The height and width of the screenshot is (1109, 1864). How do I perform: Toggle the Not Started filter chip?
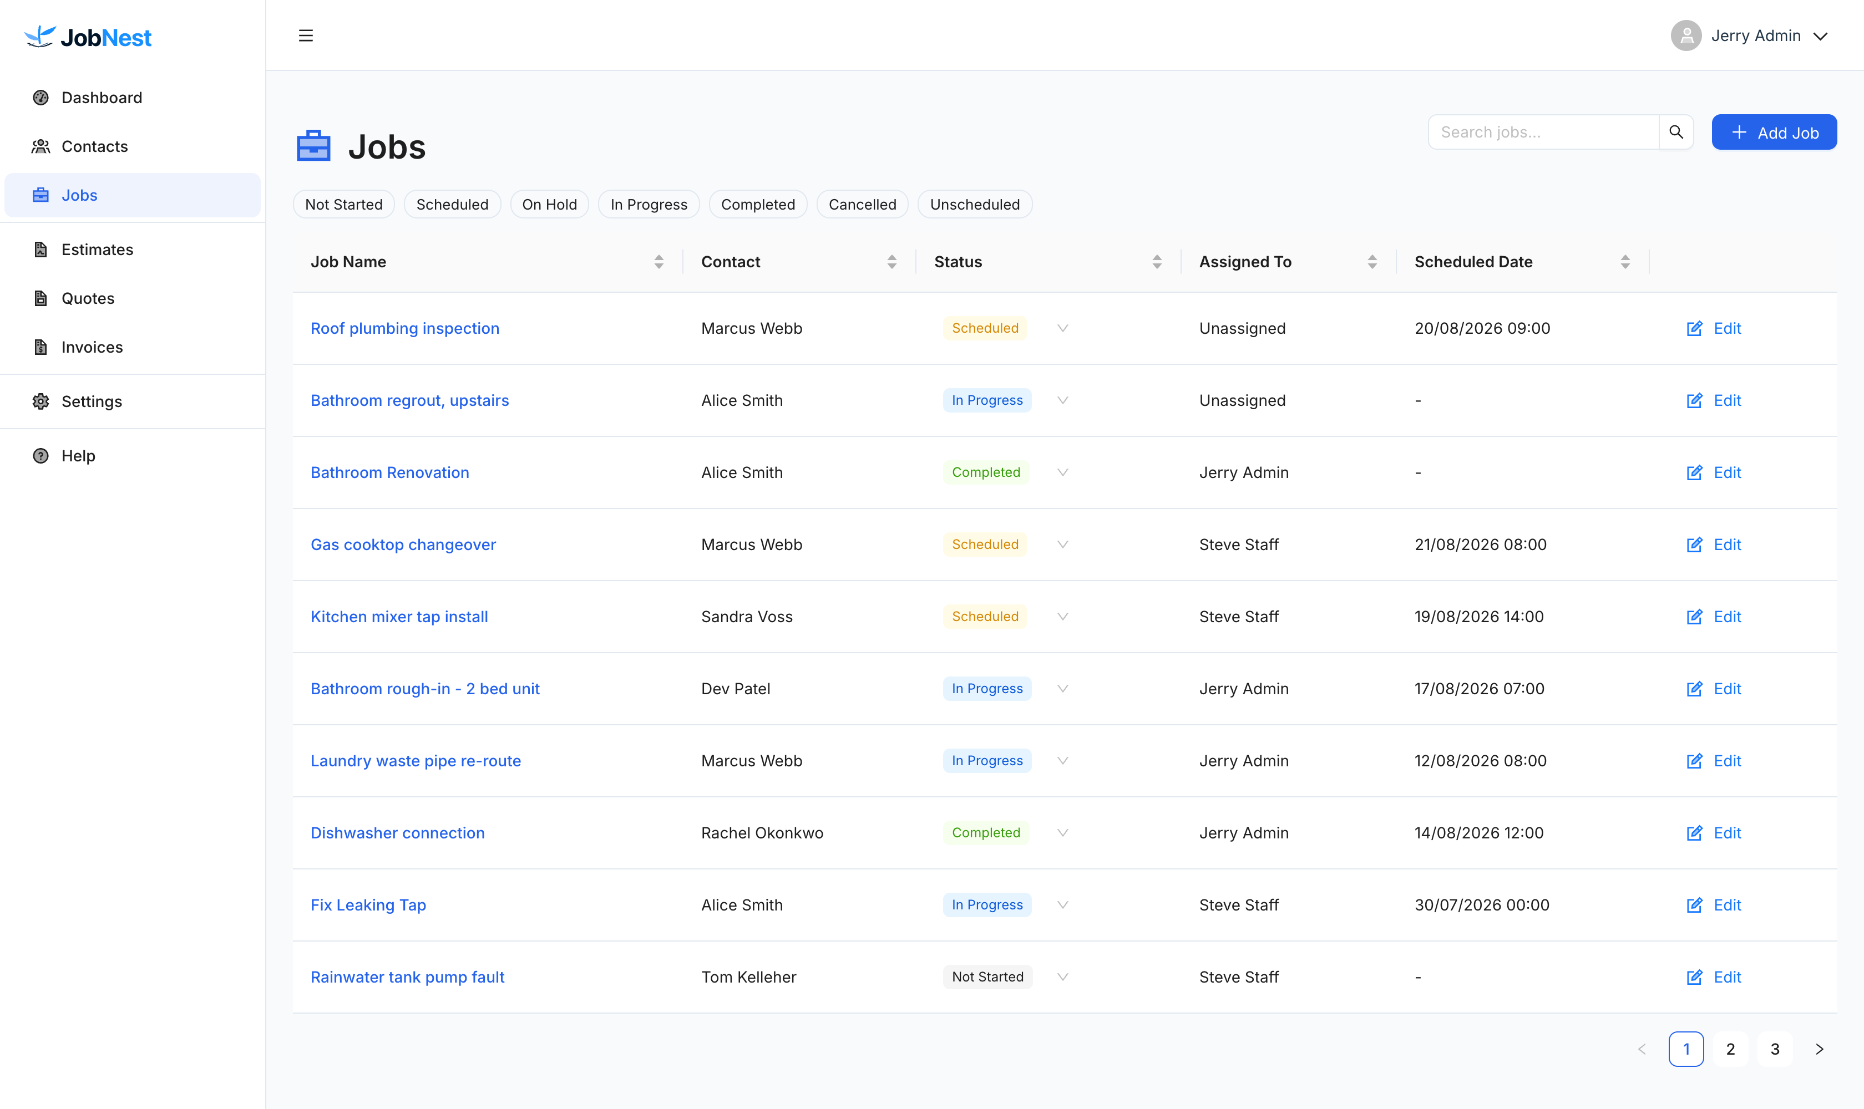(x=344, y=205)
